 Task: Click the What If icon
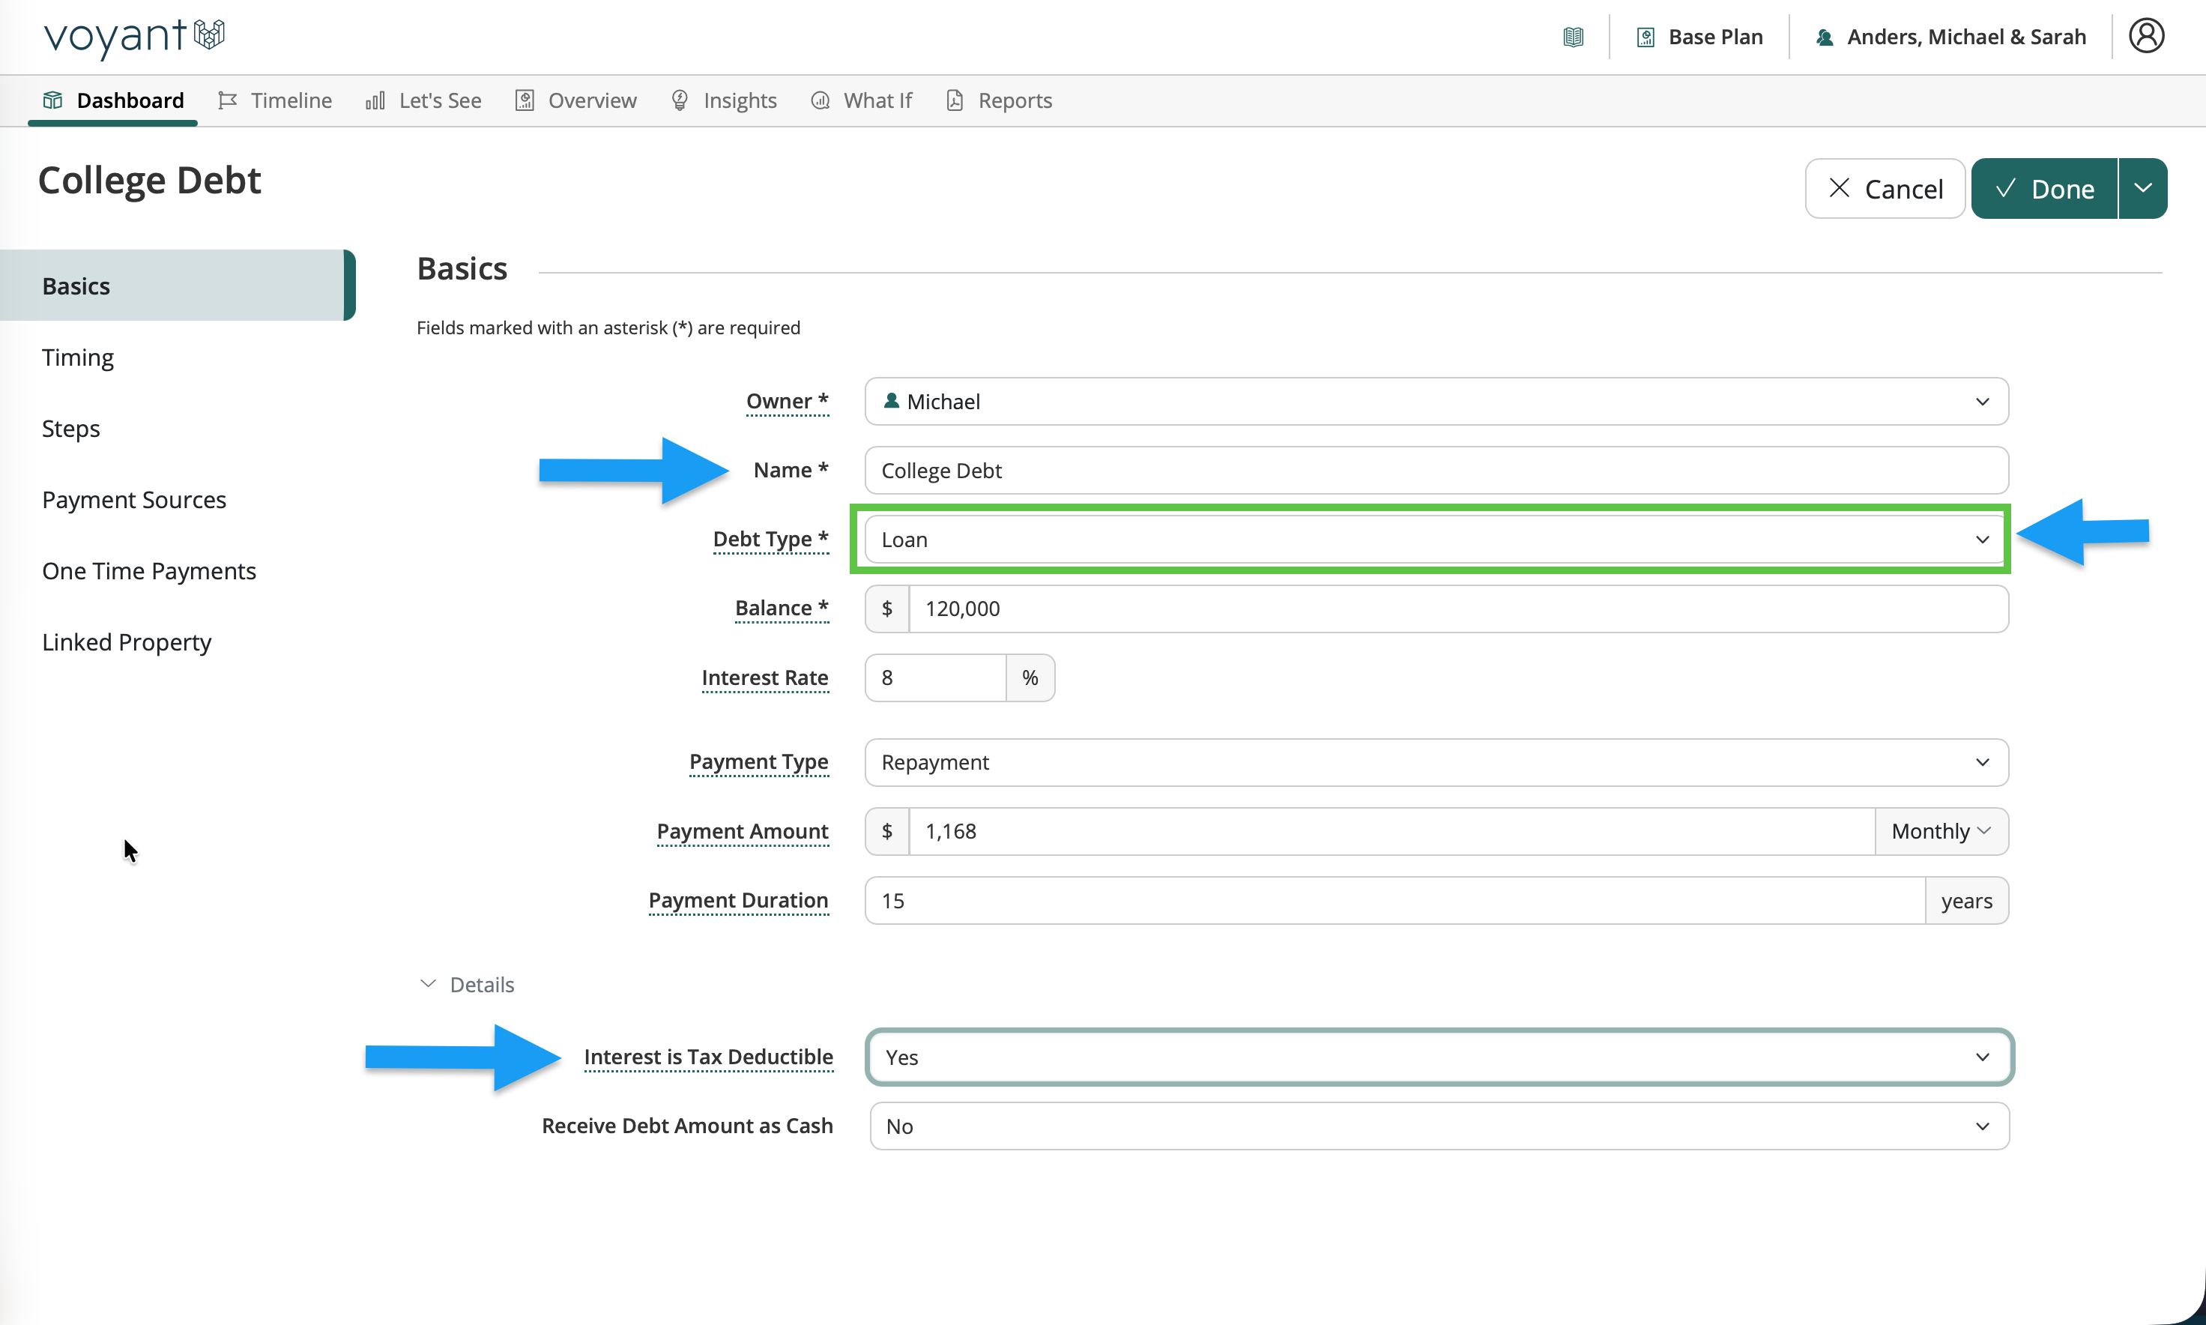(820, 100)
